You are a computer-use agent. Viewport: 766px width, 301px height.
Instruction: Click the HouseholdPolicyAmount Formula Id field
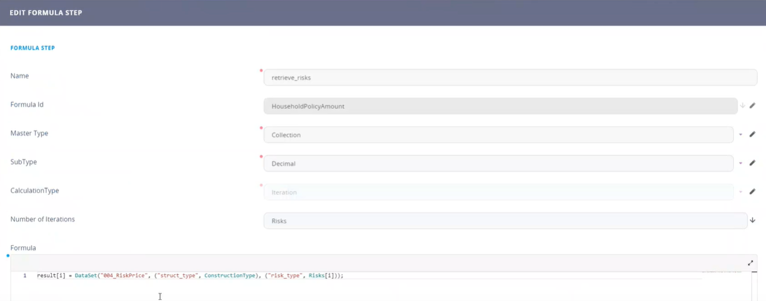500,106
